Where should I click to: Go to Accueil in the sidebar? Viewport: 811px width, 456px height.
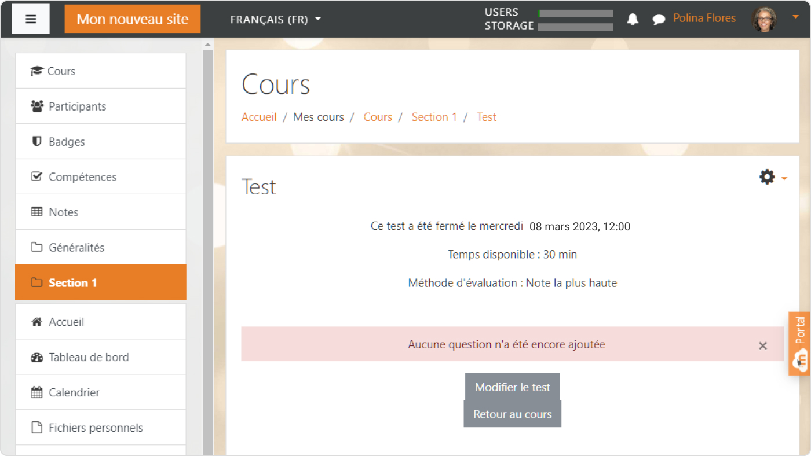click(x=100, y=322)
